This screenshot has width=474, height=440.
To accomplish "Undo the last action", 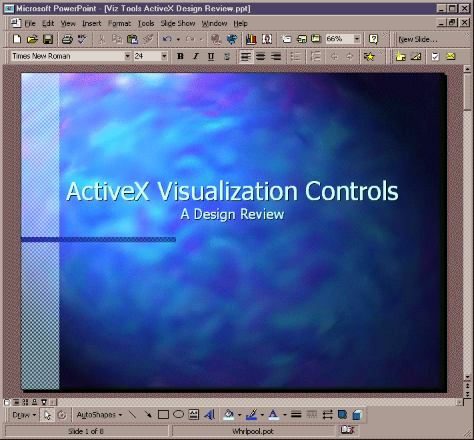I will 167,39.
